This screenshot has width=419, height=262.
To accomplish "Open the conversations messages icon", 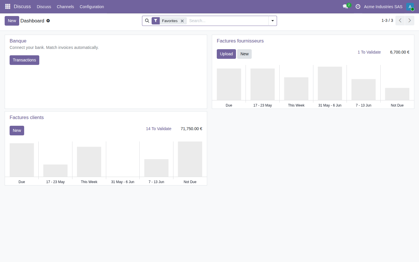I will coord(345,6).
